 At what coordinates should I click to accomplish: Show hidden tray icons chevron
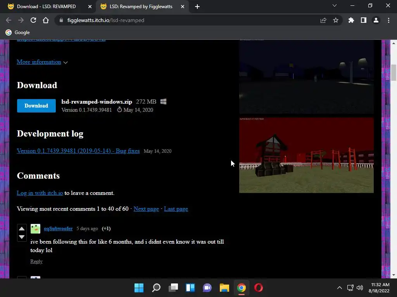point(340,288)
